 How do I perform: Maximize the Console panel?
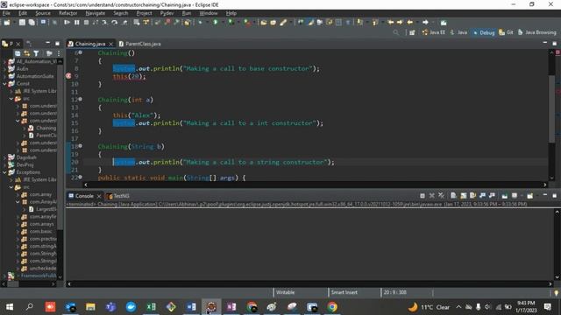tap(555, 196)
